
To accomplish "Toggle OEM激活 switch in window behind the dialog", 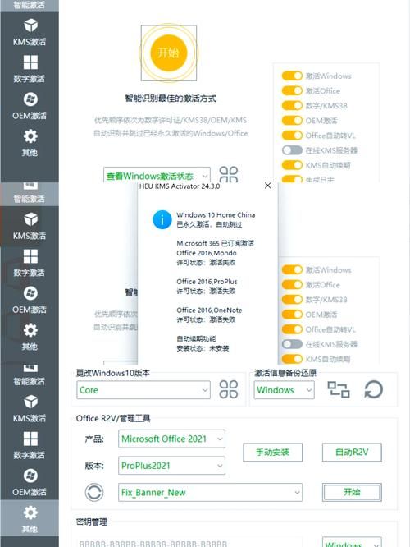I will coord(292,315).
